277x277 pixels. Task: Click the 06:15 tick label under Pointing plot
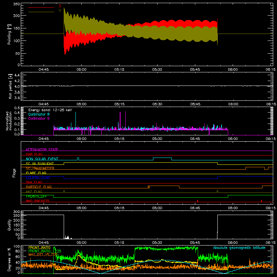270,70
